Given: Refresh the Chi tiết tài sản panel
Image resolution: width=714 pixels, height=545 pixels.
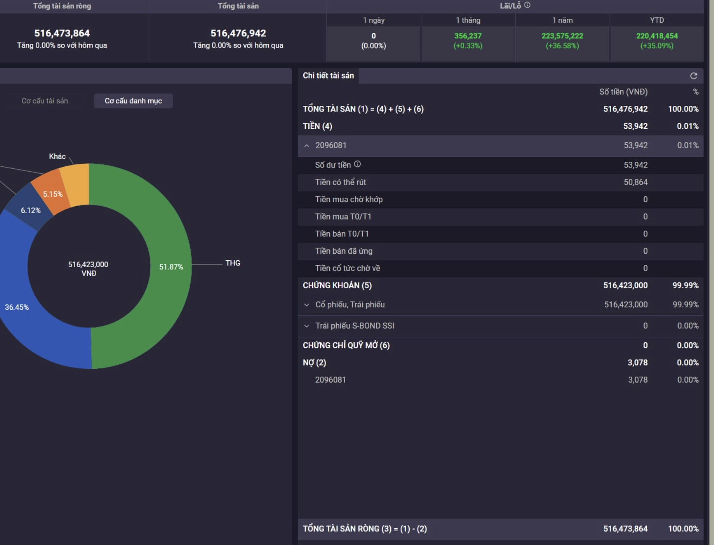Looking at the screenshot, I should click(693, 76).
